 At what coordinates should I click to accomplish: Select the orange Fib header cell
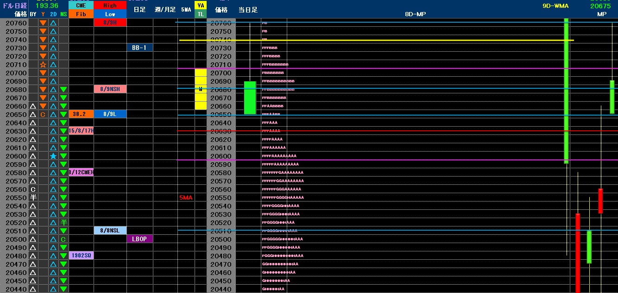pyautogui.click(x=81, y=14)
